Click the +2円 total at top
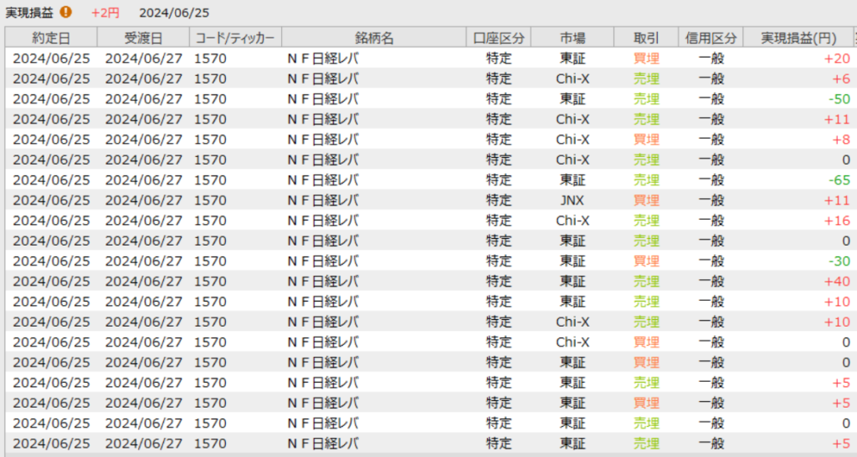 tap(105, 12)
